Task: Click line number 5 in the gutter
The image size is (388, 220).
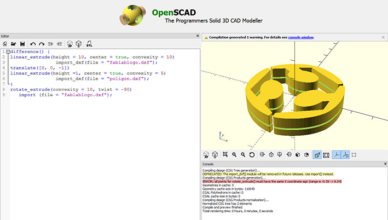Action: pos(4,73)
